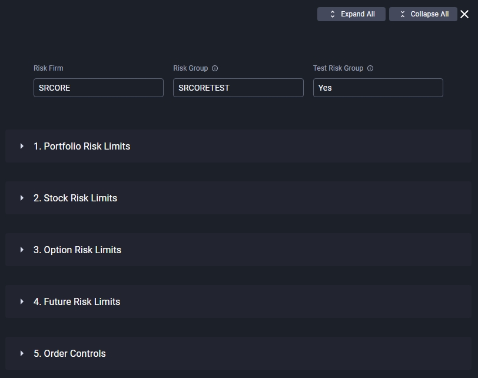Open the '3. Option Risk Limits' section title
Viewport: 478px width, 378px height.
click(77, 250)
